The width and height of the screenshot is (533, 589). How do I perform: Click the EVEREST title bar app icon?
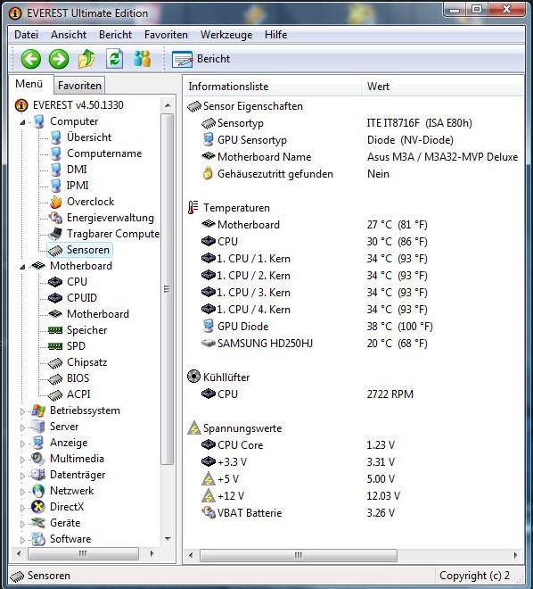tap(15, 13)
